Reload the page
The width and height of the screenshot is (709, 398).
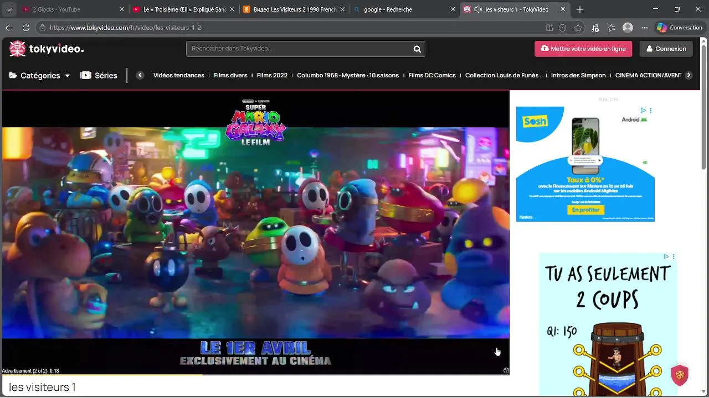[x=26, y=28]
